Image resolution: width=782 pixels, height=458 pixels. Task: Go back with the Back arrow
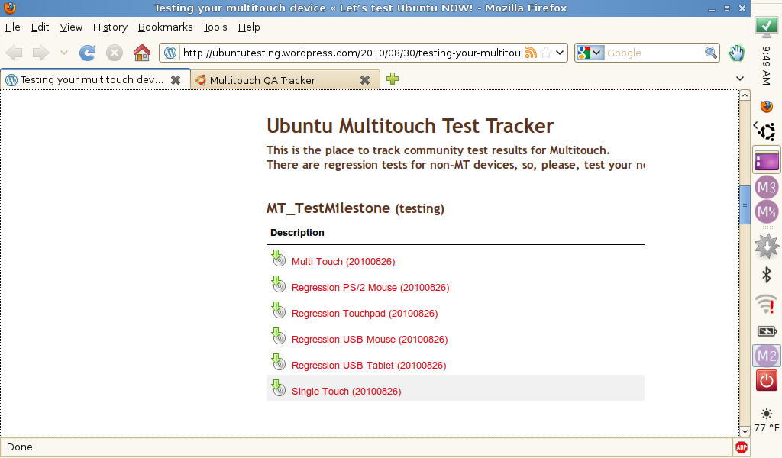click(x=14, y=53)
